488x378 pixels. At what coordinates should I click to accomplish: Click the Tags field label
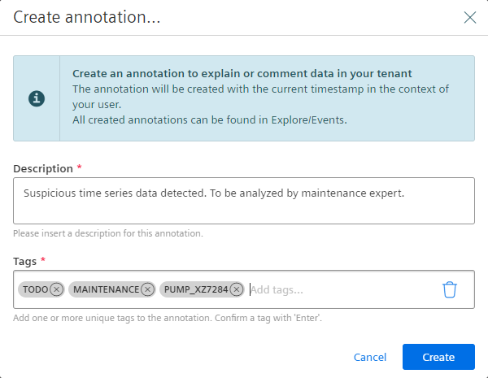tap(24, 261)
